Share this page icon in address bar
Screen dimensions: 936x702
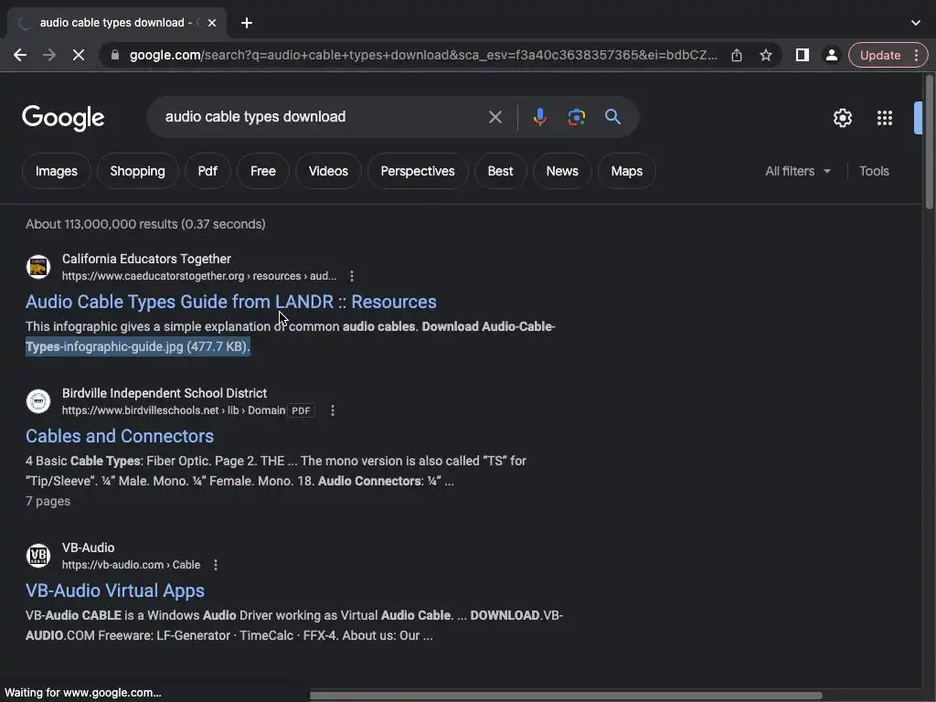coord(737,55)
